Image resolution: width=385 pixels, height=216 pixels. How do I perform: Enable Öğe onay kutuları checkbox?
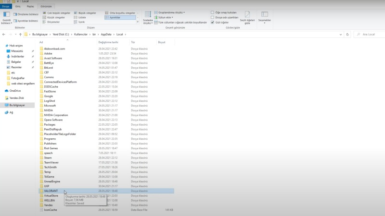212,12
